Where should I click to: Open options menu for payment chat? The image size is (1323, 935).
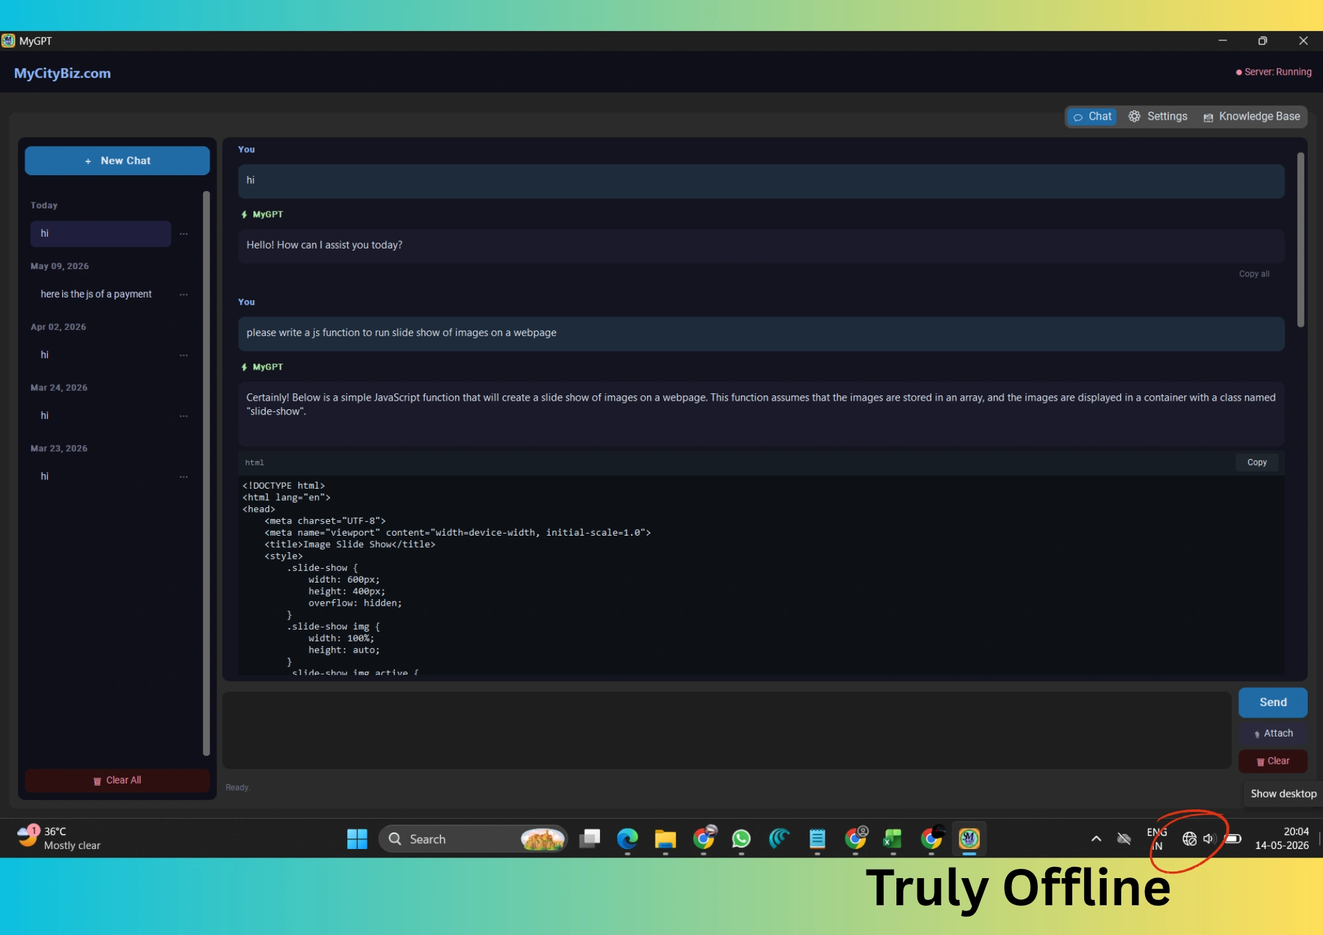point(184,294)
